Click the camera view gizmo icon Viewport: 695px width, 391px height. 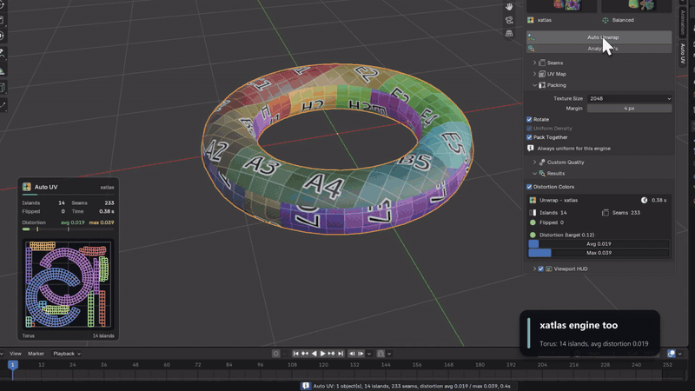509,20
